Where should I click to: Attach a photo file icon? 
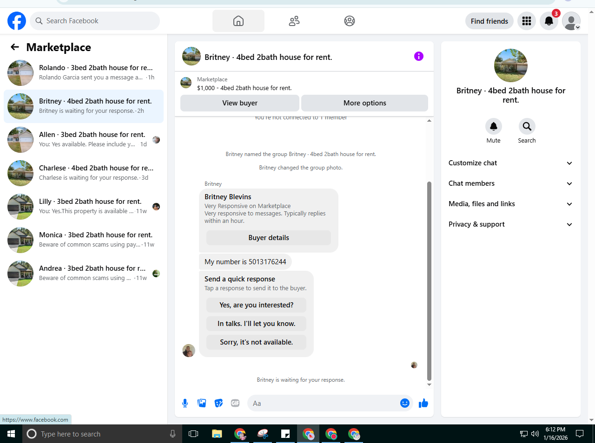pos(202,403)
